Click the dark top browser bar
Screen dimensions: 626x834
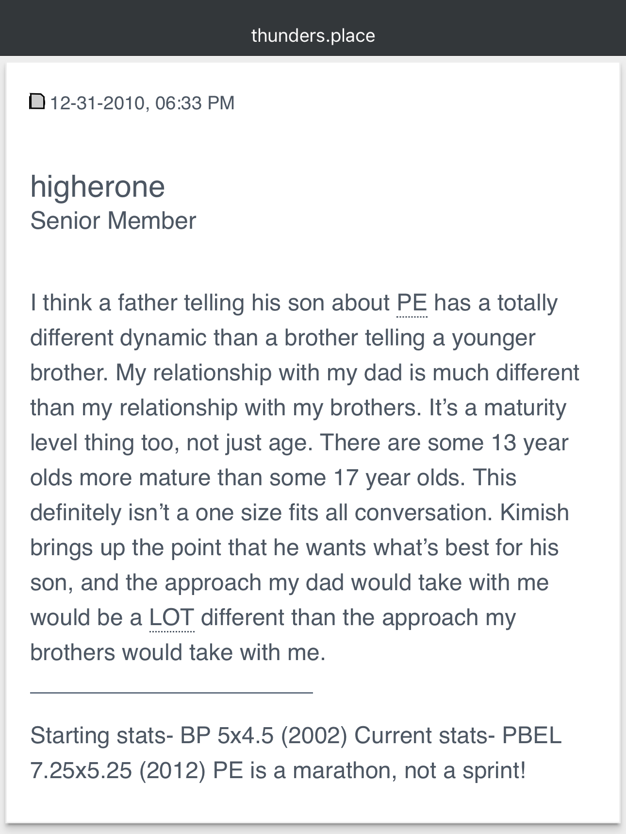click(x=313, y=28)
